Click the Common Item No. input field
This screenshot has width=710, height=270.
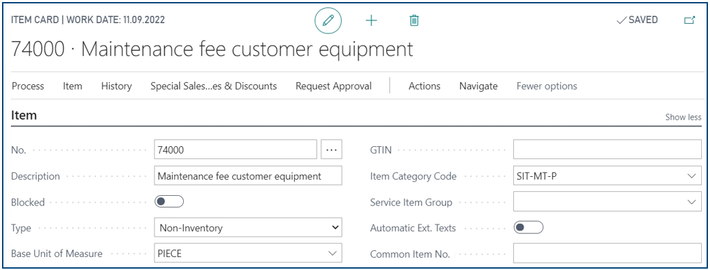[607, 253]
